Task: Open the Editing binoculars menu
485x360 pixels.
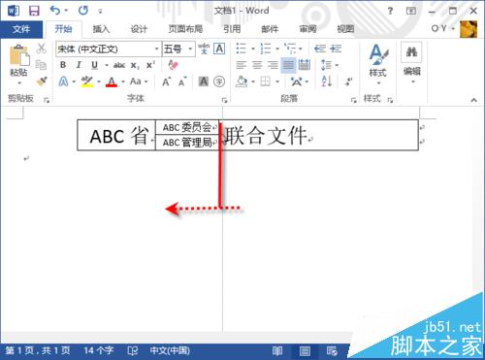Action: pyautogui.click(x=412, y=63)
